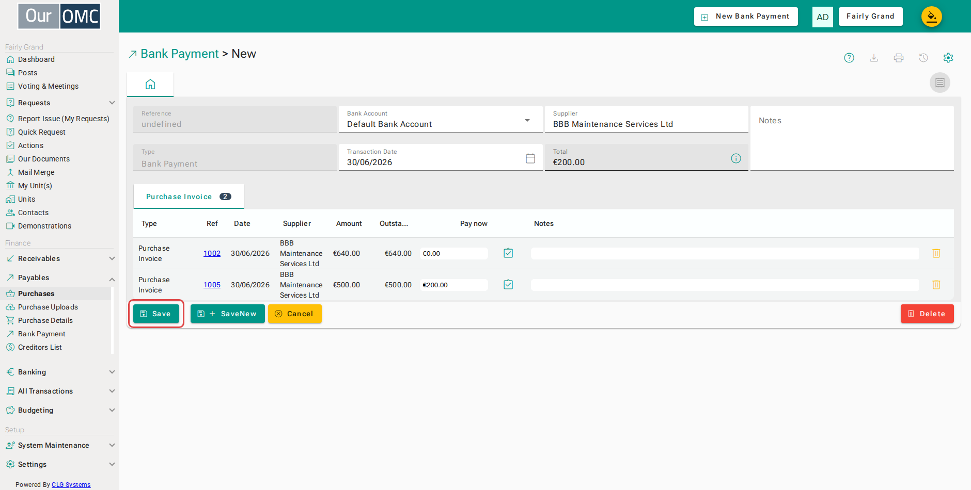The image size is (971, 490).
Task: Open the home tab icon
Action: pyautogui.click(x=150, y=84)
